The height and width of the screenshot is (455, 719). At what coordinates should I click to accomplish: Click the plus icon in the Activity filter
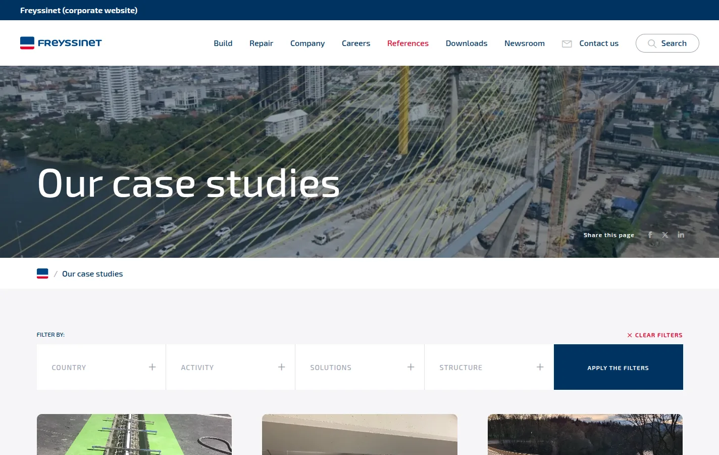pyautogui.click(x=281, y=367)
